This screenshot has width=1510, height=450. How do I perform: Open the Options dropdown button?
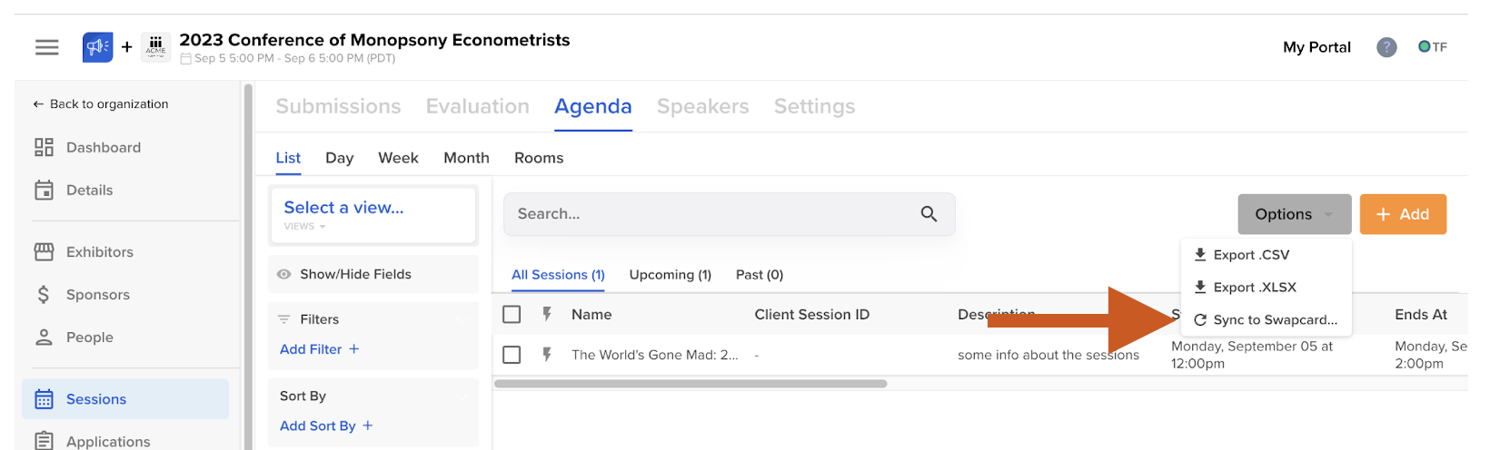pyautogui.click(x=1294, y=214)
